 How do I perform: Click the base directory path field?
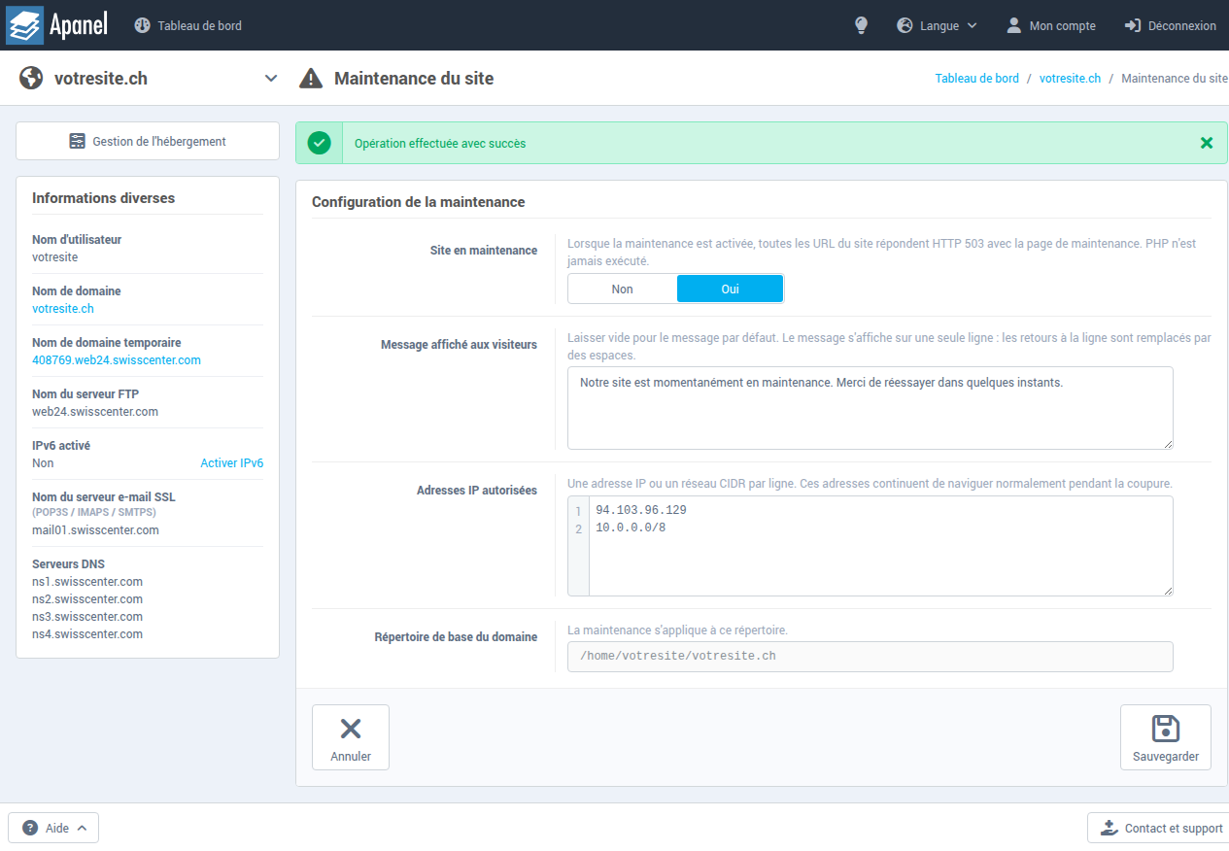871,656
